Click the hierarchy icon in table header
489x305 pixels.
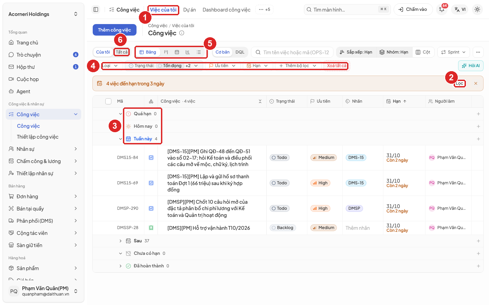pos(151,101)
